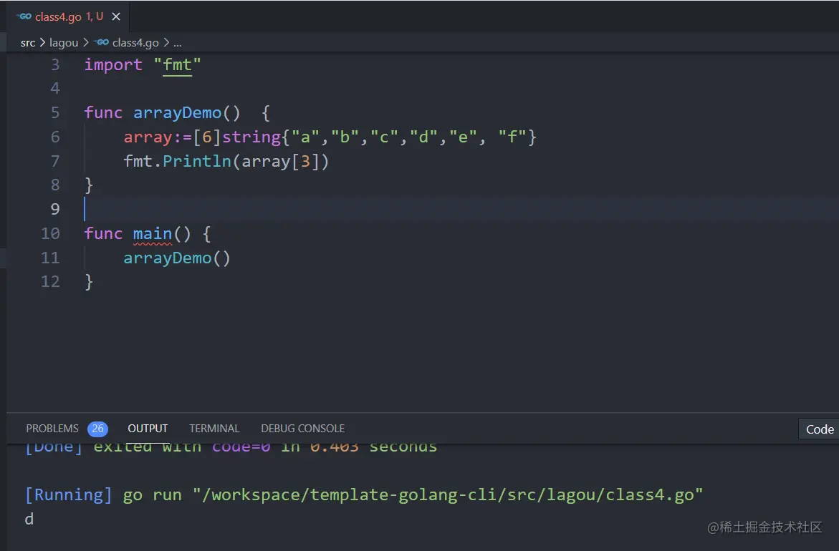This screenshot has width=839, height=551.
Task: Click line number 3 in gutter
Action: 54,64
